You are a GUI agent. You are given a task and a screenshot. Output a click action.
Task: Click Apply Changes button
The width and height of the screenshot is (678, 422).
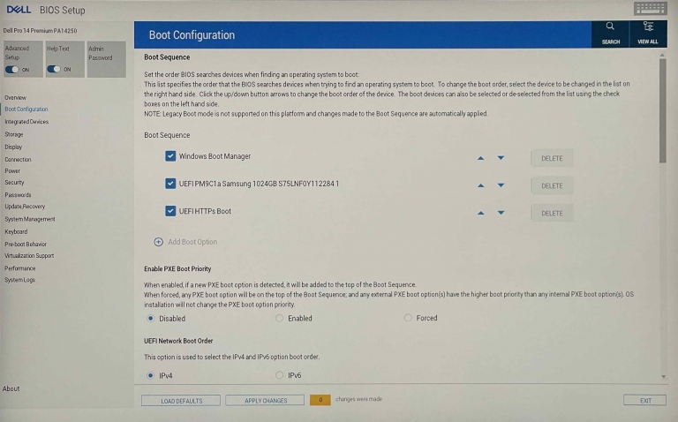(265, 401)
